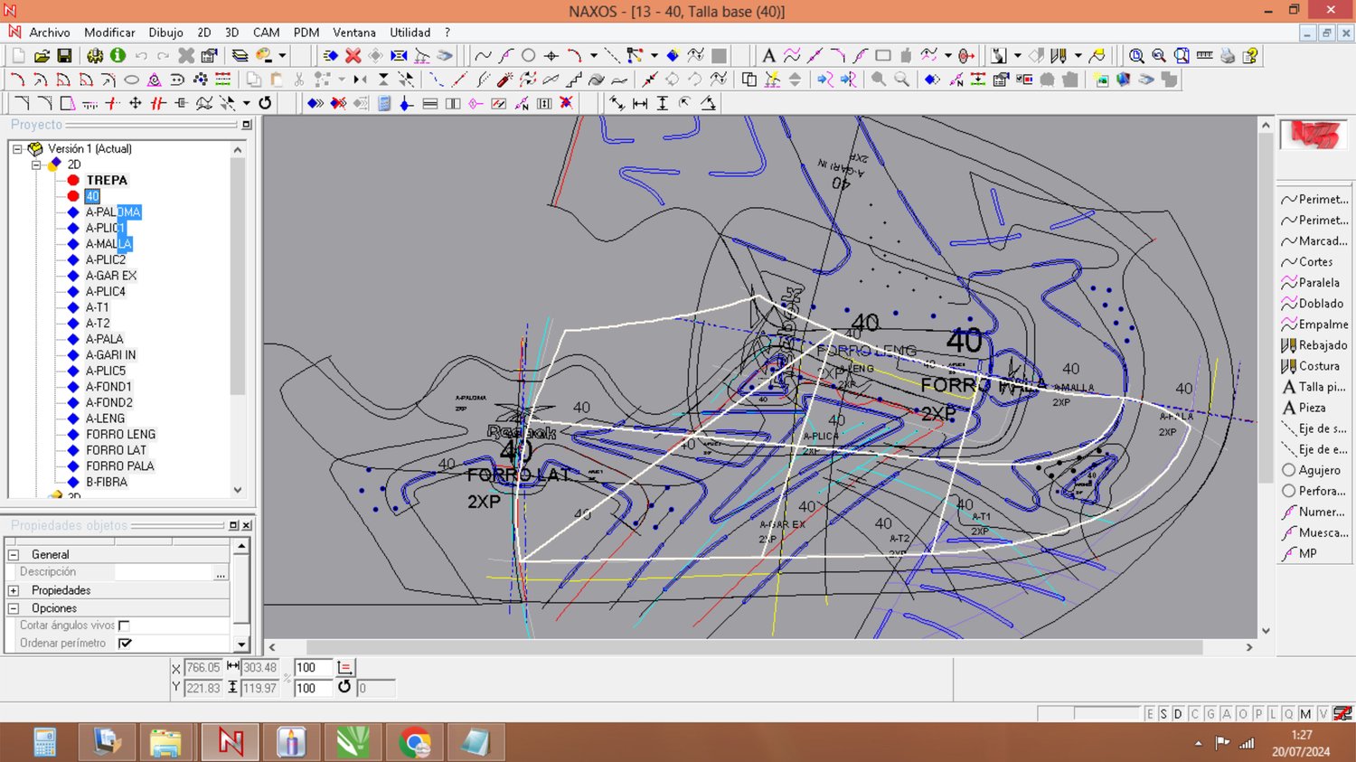Select the circle drawing tool
Viewport: 1356px width, 762px height.
click(x=529, y=56)
